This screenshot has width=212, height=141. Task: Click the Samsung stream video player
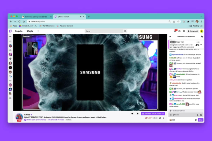click(90, 72)
